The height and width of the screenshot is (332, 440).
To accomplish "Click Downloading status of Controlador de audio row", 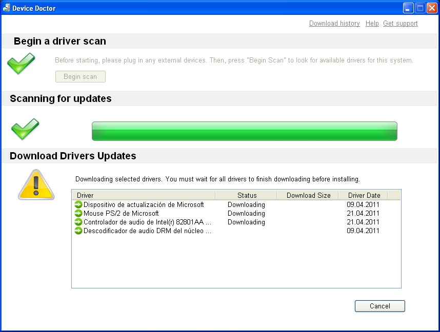I will [x=246, y=222].
